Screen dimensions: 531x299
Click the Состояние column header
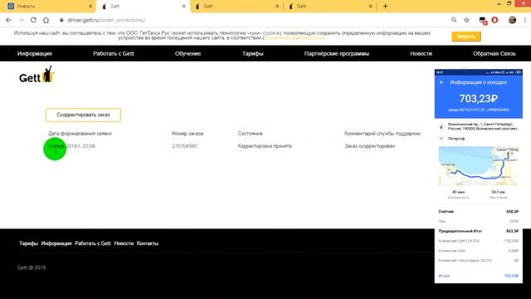(x=250, y=134)
